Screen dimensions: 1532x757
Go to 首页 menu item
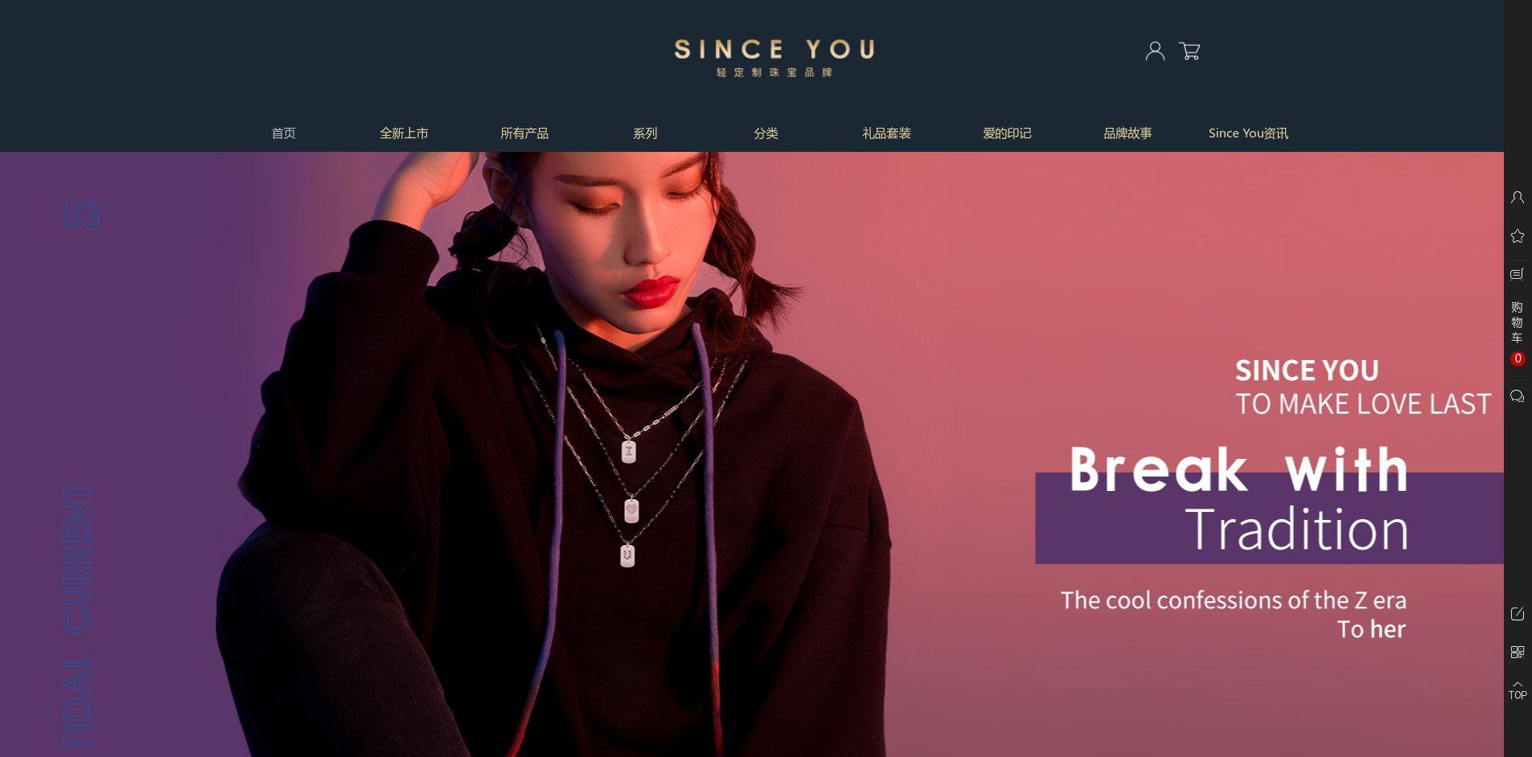pos(284,133)
